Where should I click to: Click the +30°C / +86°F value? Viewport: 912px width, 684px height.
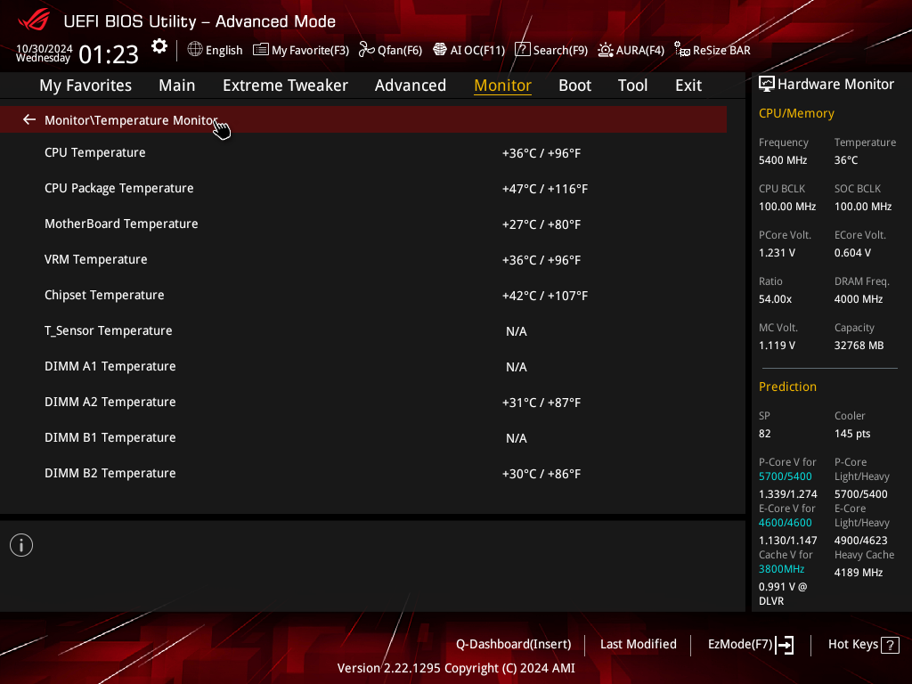(x=541, y=474)
